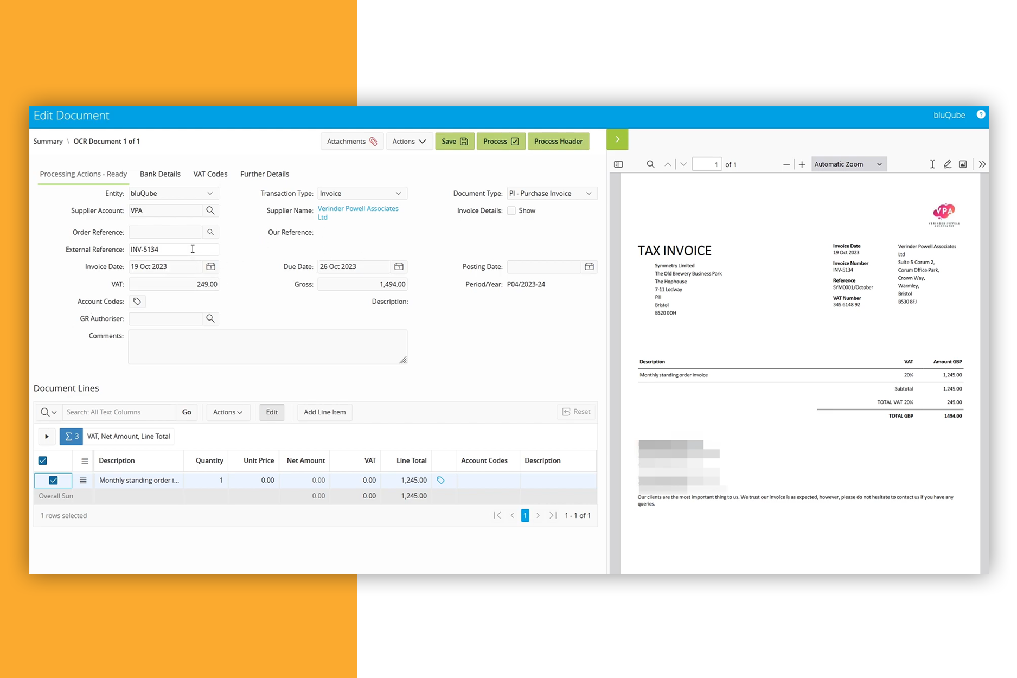Screen dimensions: 1017x678
Task: Tick the Invoice Details Show checkbox
Action: (511, 210)
